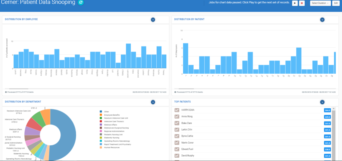Viewport: 342px width, 161px height.
Task: Open the Select Duration dropdown
Action: 320,3
